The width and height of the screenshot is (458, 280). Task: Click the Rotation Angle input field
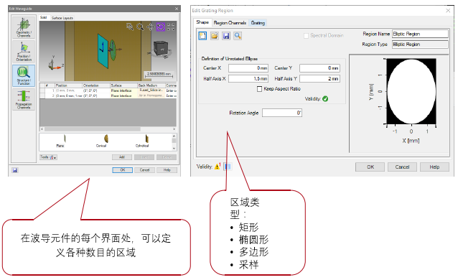point(282,113)
